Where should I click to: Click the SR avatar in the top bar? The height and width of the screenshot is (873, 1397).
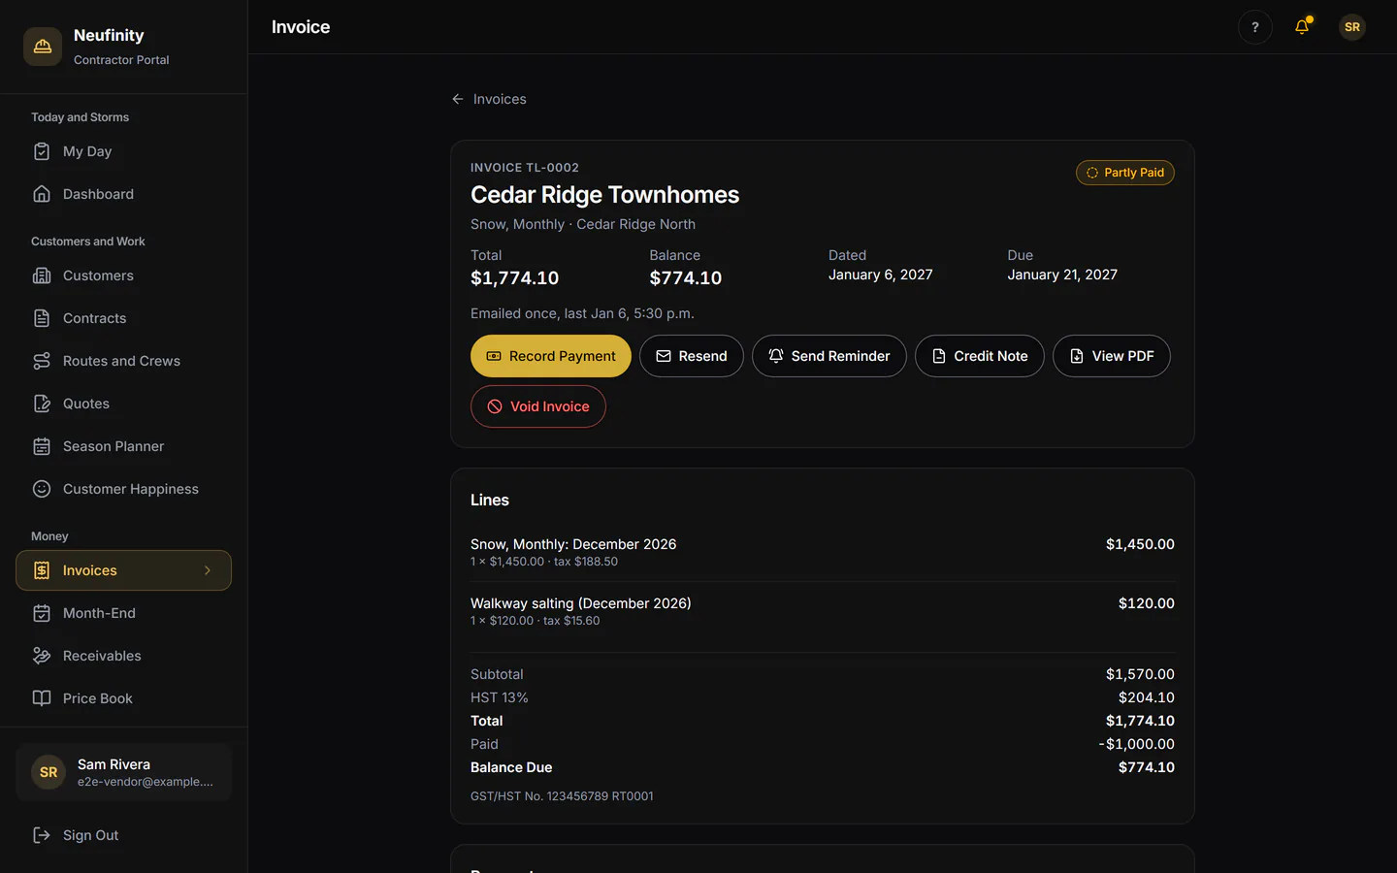1352,27
